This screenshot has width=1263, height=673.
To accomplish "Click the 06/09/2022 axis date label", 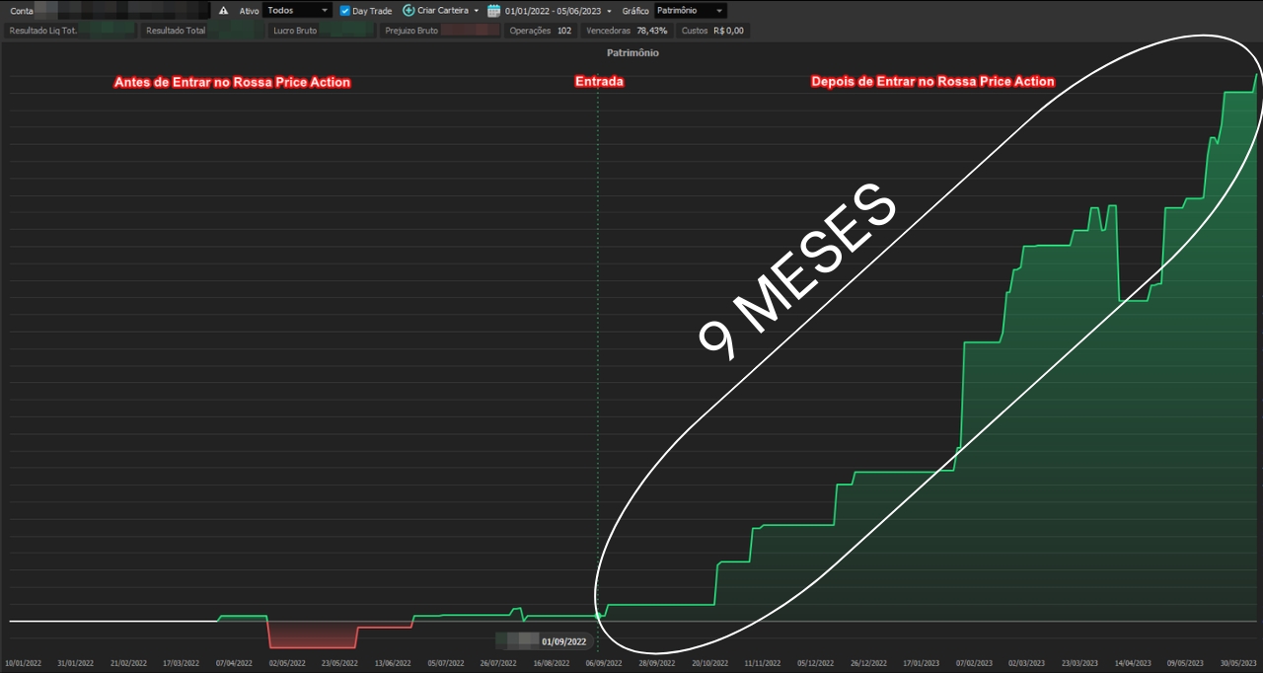I will click(x=604, y=663).
